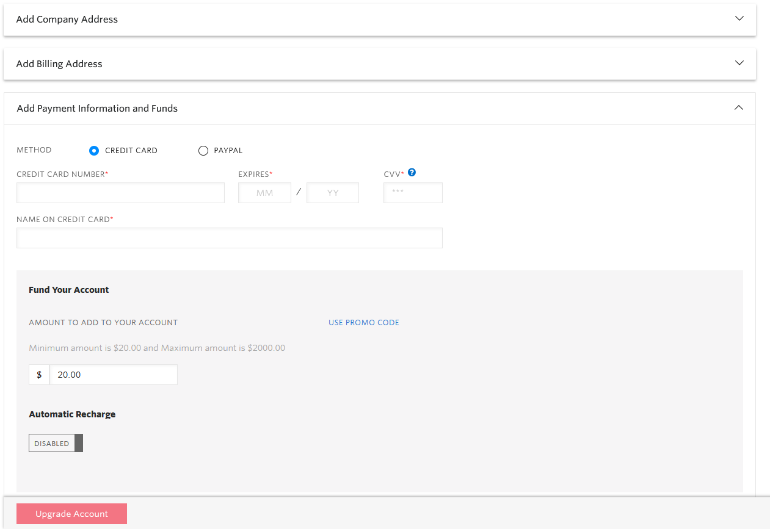
Task: Toggle the Automatic Recharge disabled switch
Action: coord(56,444)
